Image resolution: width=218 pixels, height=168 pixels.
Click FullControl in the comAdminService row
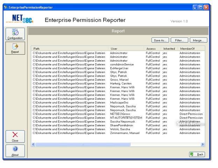153,64
